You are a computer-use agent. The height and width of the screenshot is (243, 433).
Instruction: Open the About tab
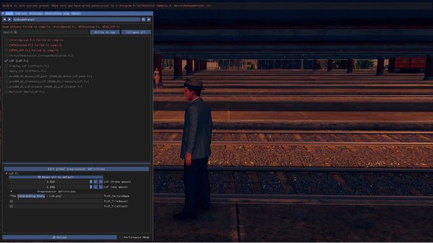coord(76,13)
